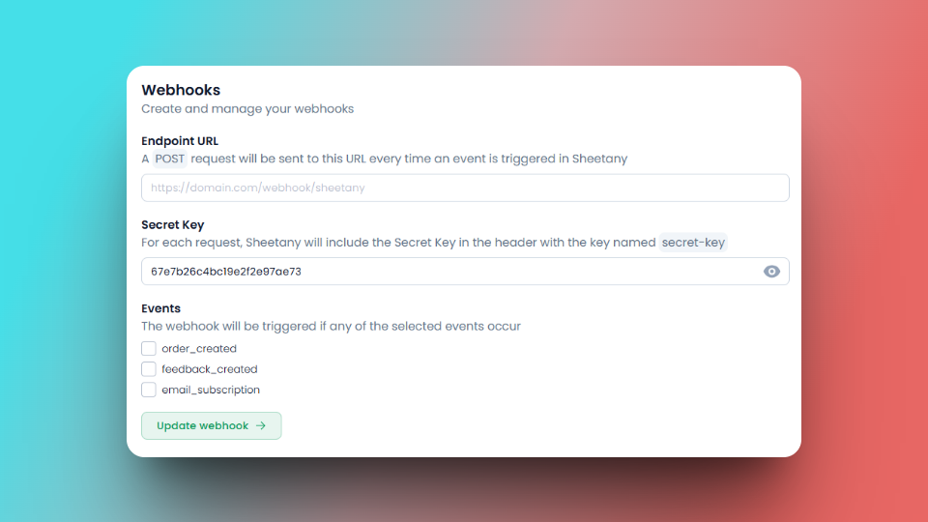
Task: Click the Secret Key section label
Action: coord(173,224)
